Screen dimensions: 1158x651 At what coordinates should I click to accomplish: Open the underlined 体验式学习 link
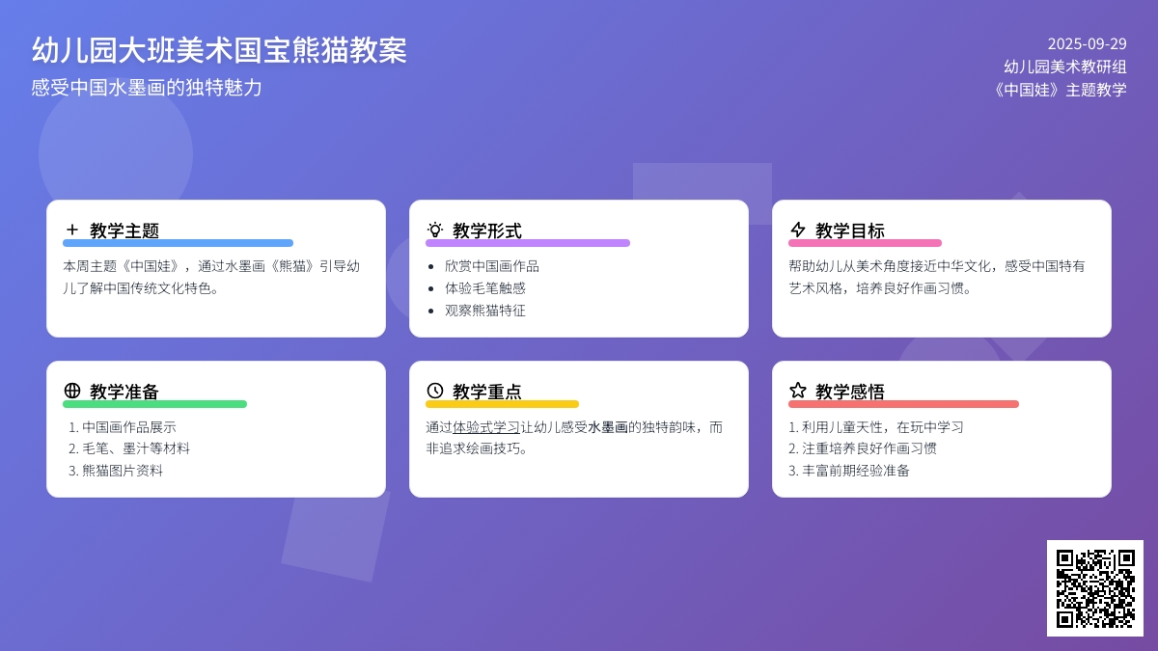click(x=486, y=427)
